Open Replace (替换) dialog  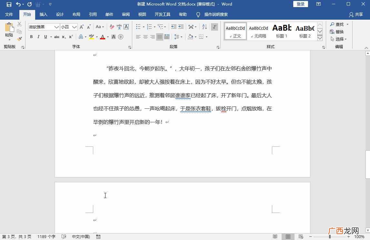[337, 32]
